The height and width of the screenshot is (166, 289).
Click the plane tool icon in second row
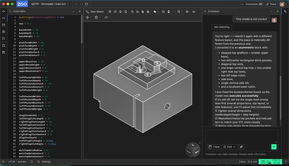[x=106, y=17]
